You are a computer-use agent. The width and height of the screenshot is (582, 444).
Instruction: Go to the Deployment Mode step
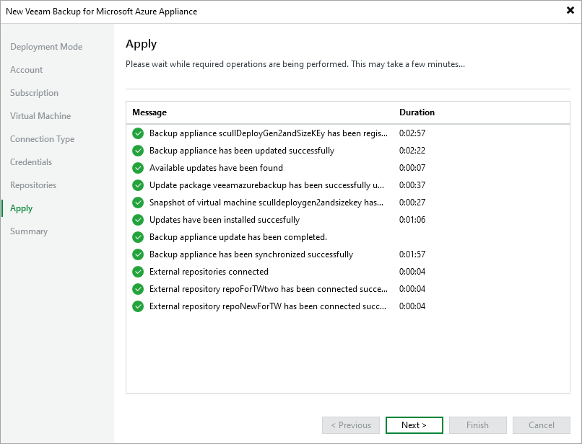(x=46, y=47)
